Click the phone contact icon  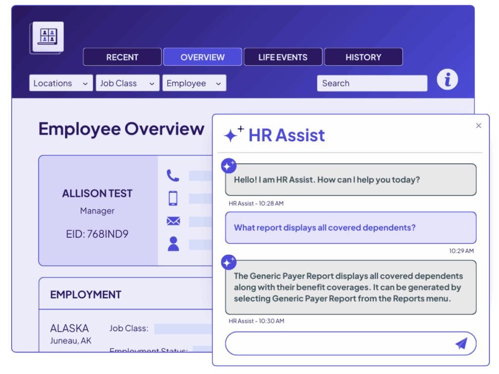(173, 175)
